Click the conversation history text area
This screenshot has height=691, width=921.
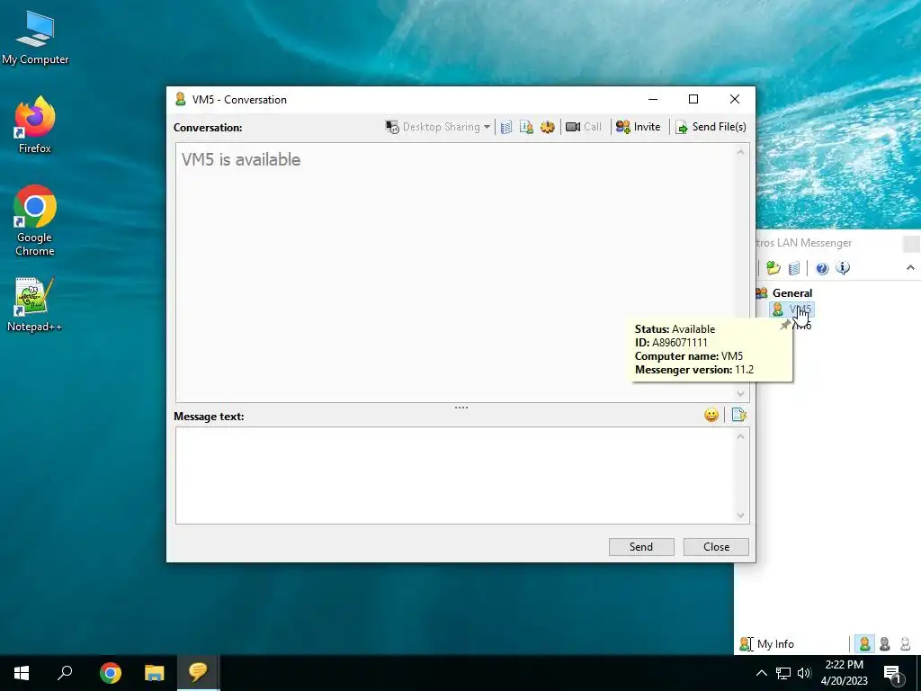pyautogui.click(x=455, y=273)
